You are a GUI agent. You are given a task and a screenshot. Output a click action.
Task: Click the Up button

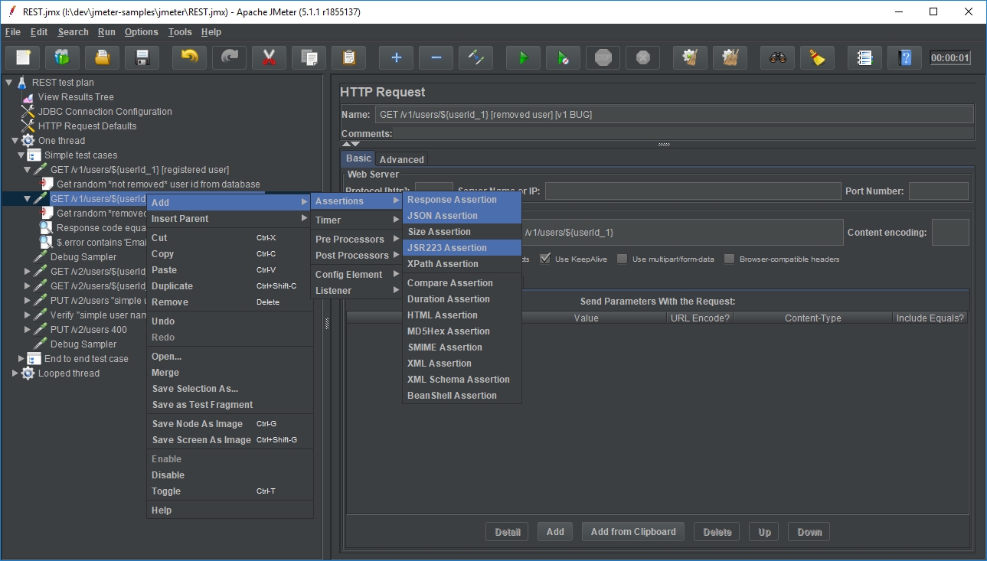coord(764,532)
